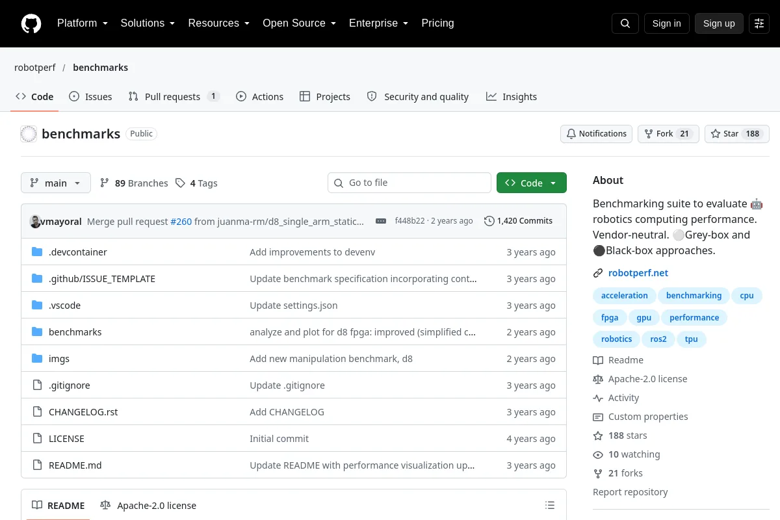Image resolution: width=780 pixels, height=520 pixels.
Task: Open the Activity link
Action: coord(616,398)
